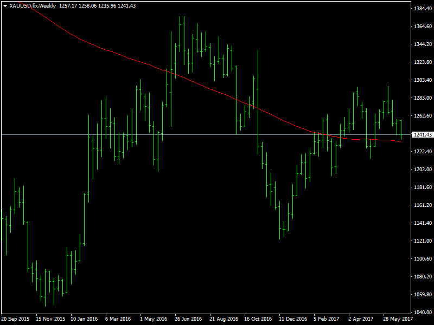Click price scale label 1059.80

pos(423,294)
